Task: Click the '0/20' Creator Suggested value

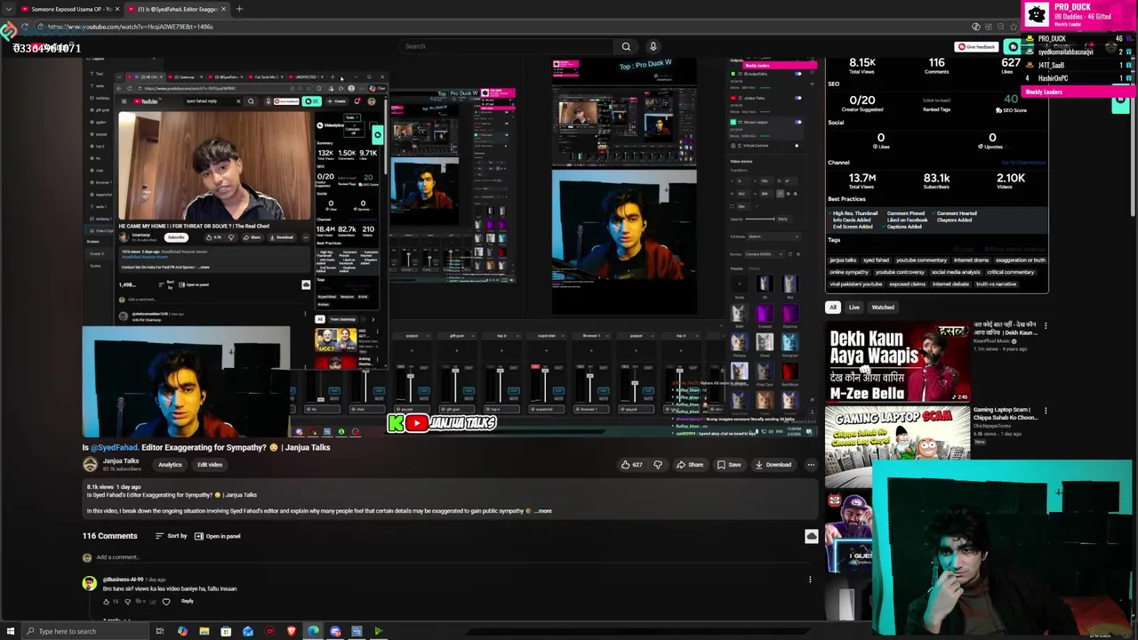Action: 862,100
